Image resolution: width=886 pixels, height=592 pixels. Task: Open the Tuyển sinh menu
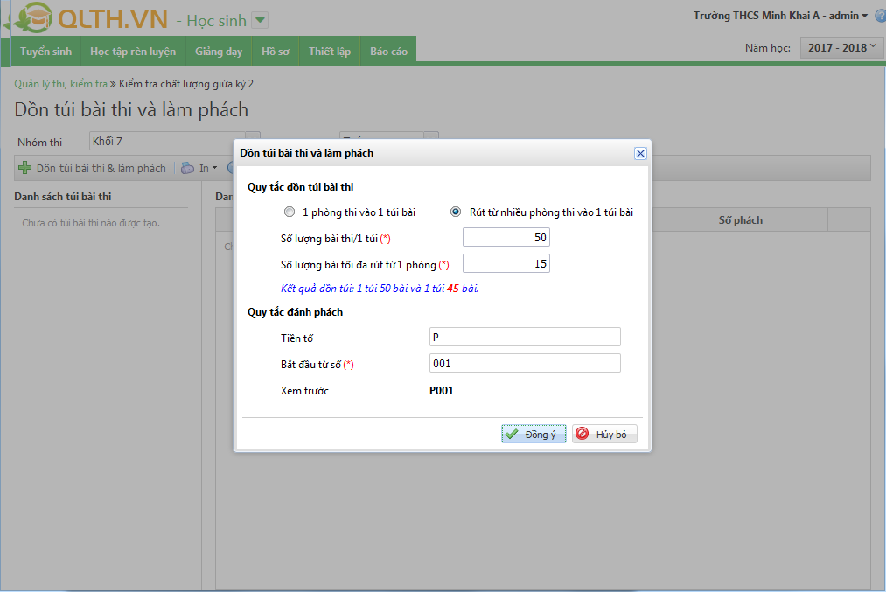(45, 52)
